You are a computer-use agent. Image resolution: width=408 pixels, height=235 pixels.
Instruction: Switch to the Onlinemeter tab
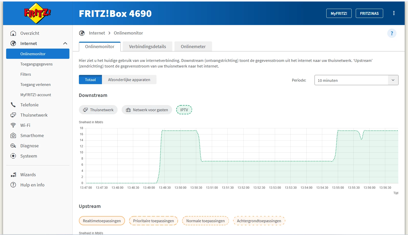click(x=193, y=47)
